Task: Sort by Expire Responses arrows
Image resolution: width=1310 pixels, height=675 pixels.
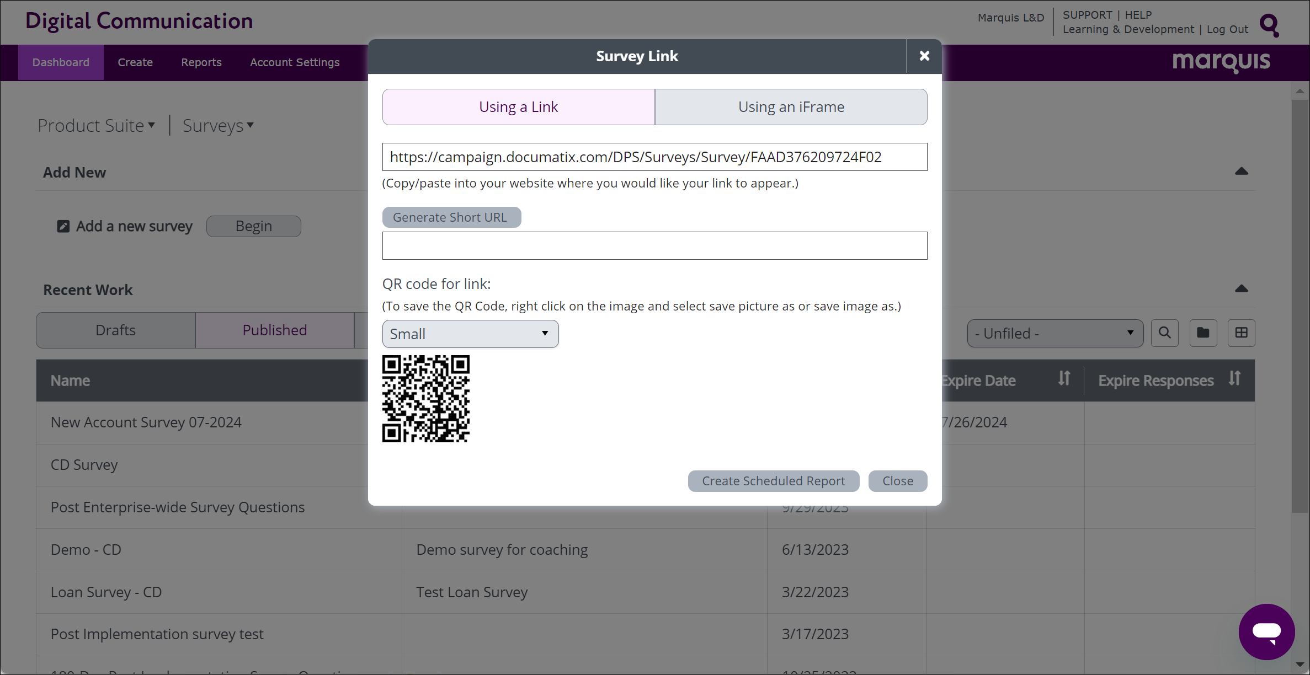Action: click(1234, 379)
